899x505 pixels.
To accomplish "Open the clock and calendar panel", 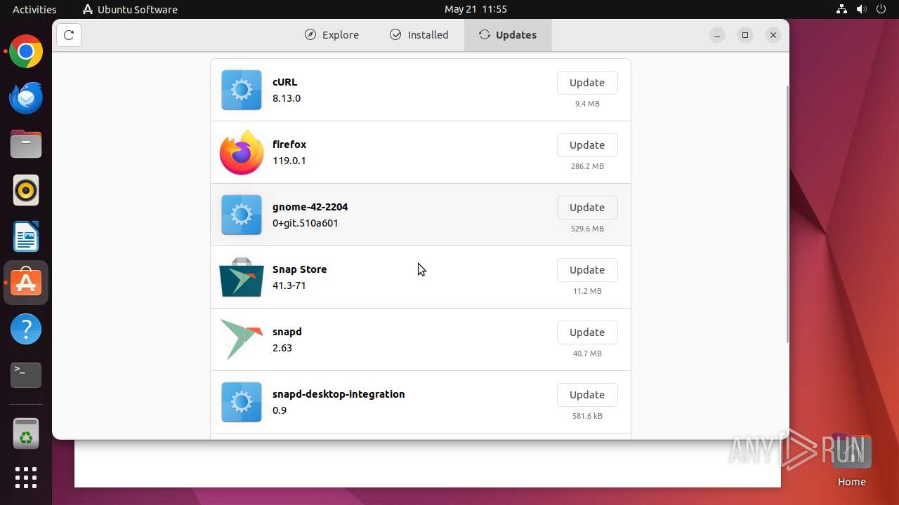I will tap(475, 9).
